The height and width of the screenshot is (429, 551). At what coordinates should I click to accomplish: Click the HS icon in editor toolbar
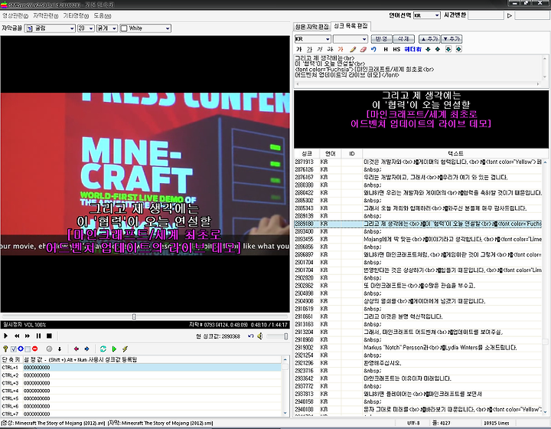[x=396, y=49]
